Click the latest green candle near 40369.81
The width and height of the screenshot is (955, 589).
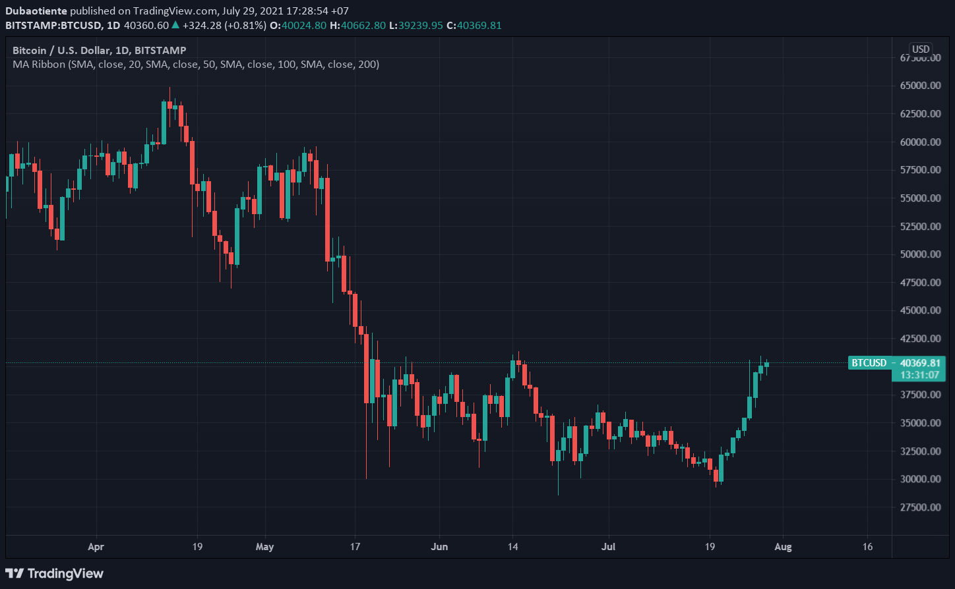coord(766,364)
